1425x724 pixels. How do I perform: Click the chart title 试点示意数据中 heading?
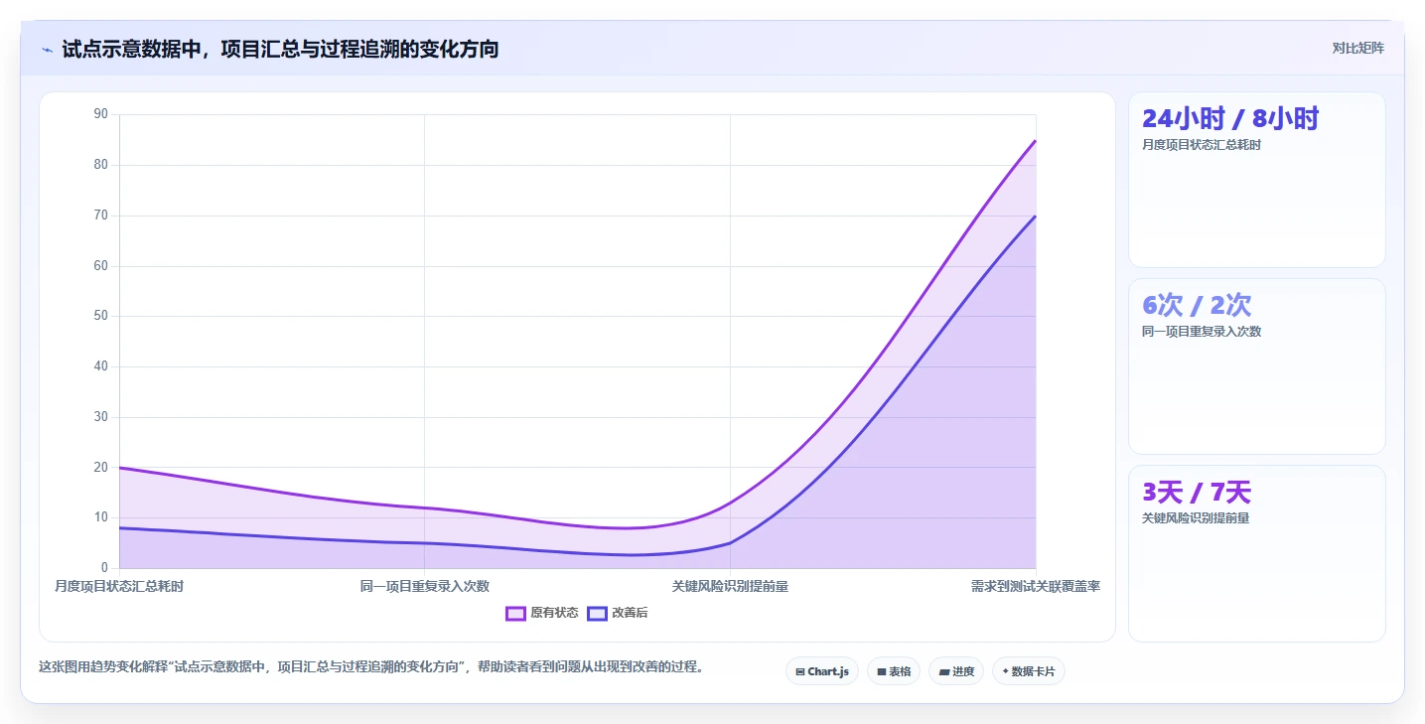tap(280, 49)
